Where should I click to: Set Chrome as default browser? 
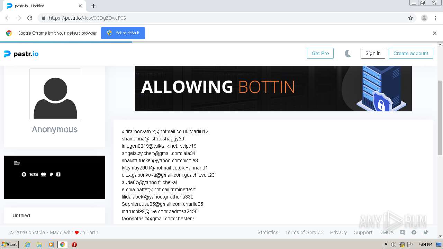point(123,33)
